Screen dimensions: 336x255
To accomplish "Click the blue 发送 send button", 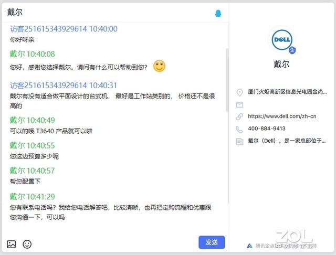I will click(x=212, y=242).
